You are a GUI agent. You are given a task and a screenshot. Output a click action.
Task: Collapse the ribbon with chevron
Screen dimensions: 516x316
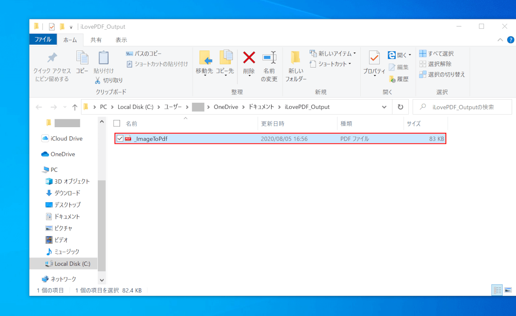500,40
